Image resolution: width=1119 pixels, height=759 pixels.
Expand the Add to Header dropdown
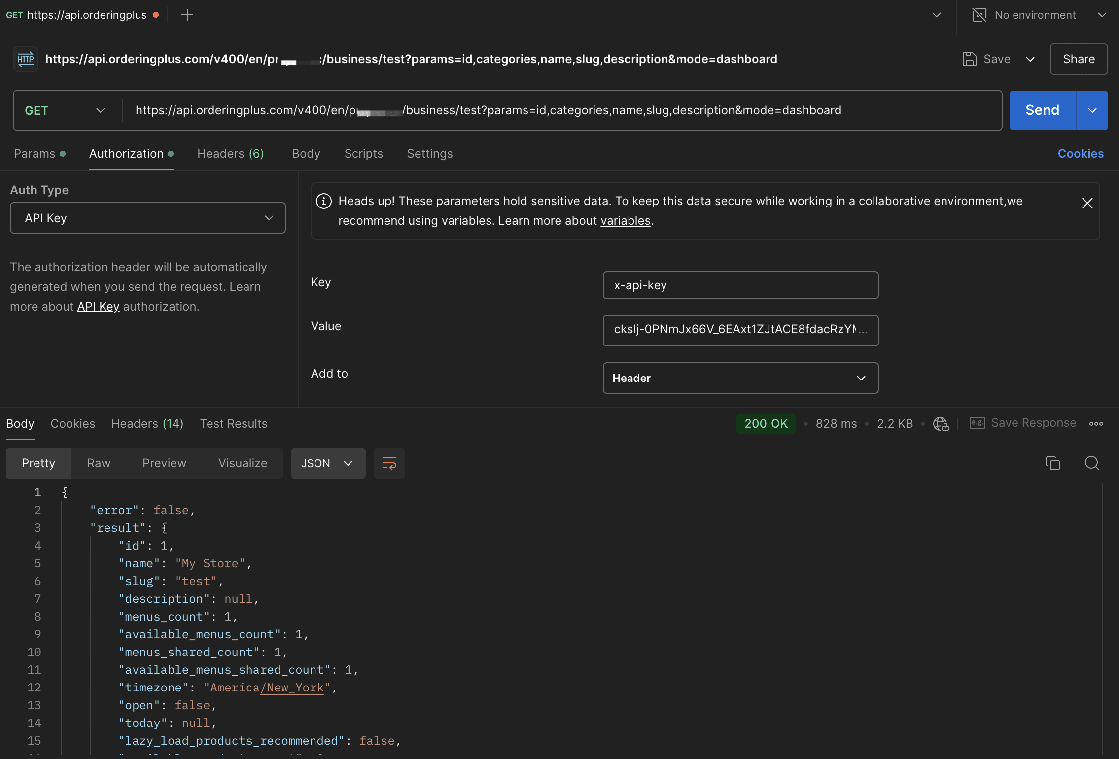point(740,378)
